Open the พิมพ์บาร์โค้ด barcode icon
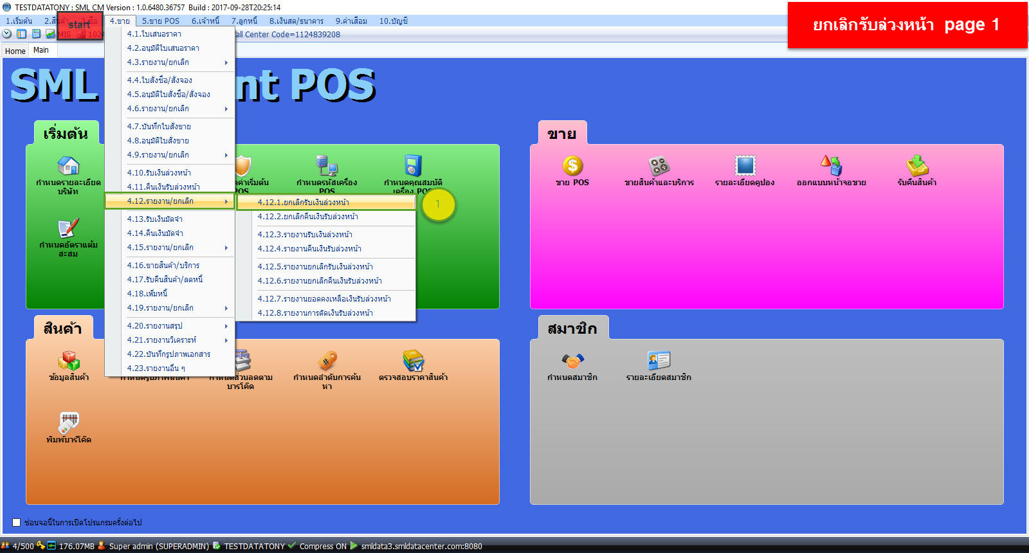This screenshot has width=1029, height=553. [68, 423]
